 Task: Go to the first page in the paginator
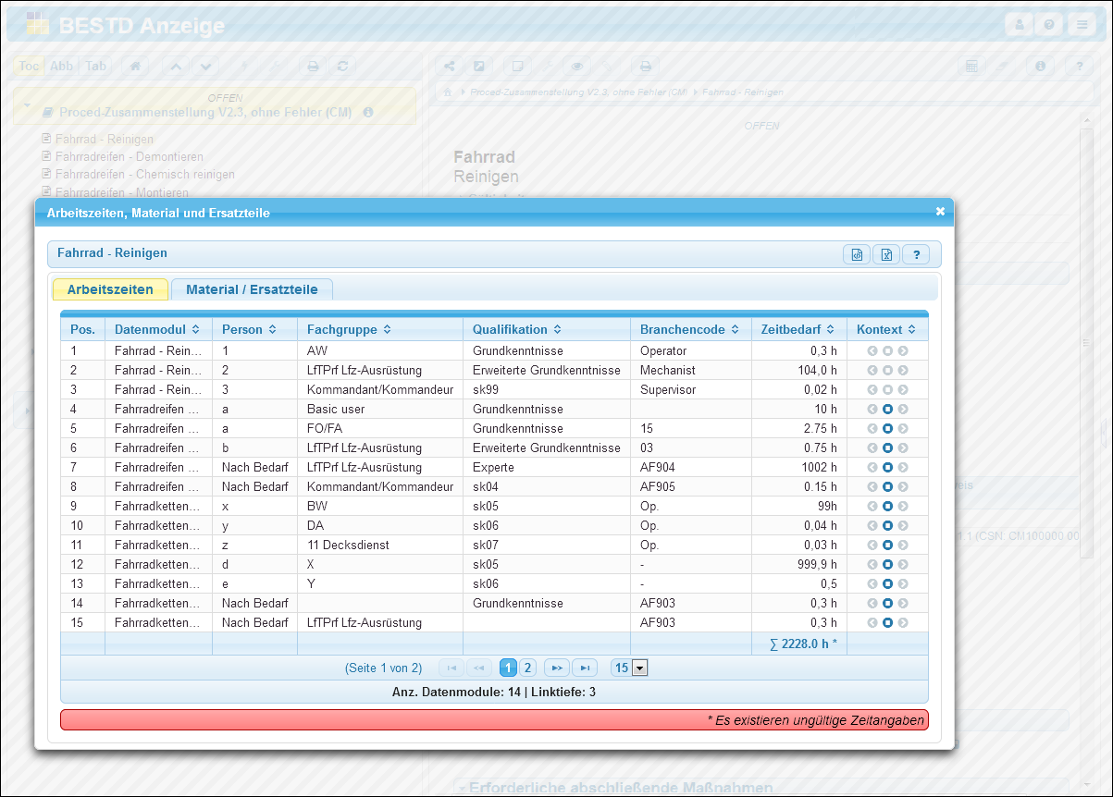[x=451, y=668]
